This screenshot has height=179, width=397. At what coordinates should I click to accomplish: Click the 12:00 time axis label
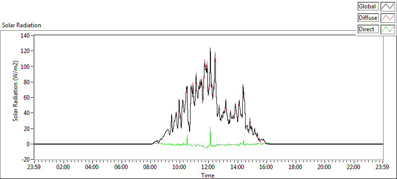[x=208, y=167]
